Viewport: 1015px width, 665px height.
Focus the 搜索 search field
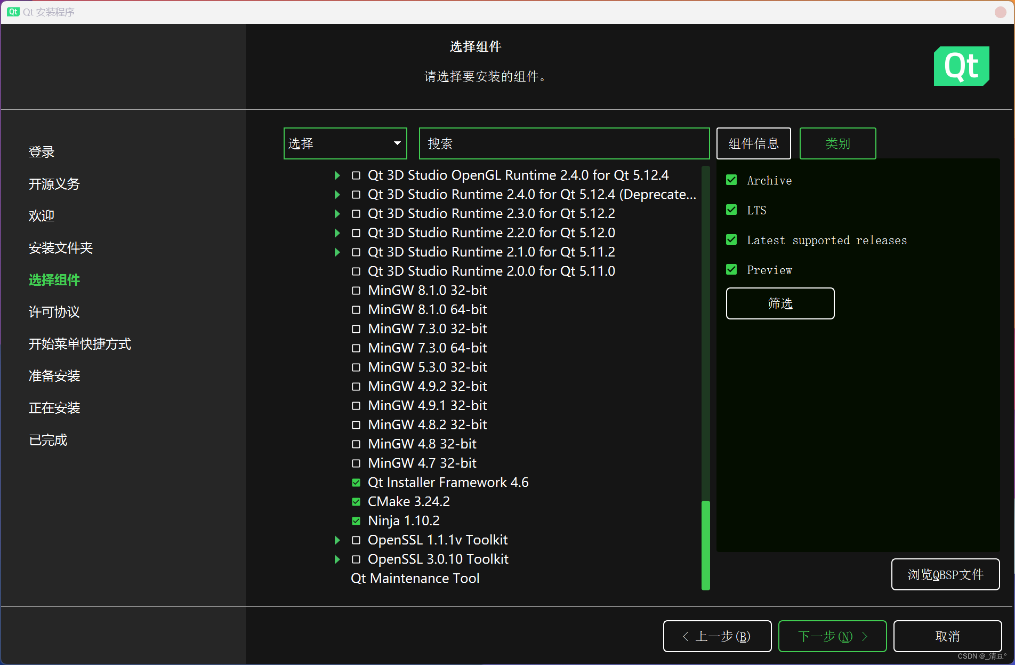(564, 143)
